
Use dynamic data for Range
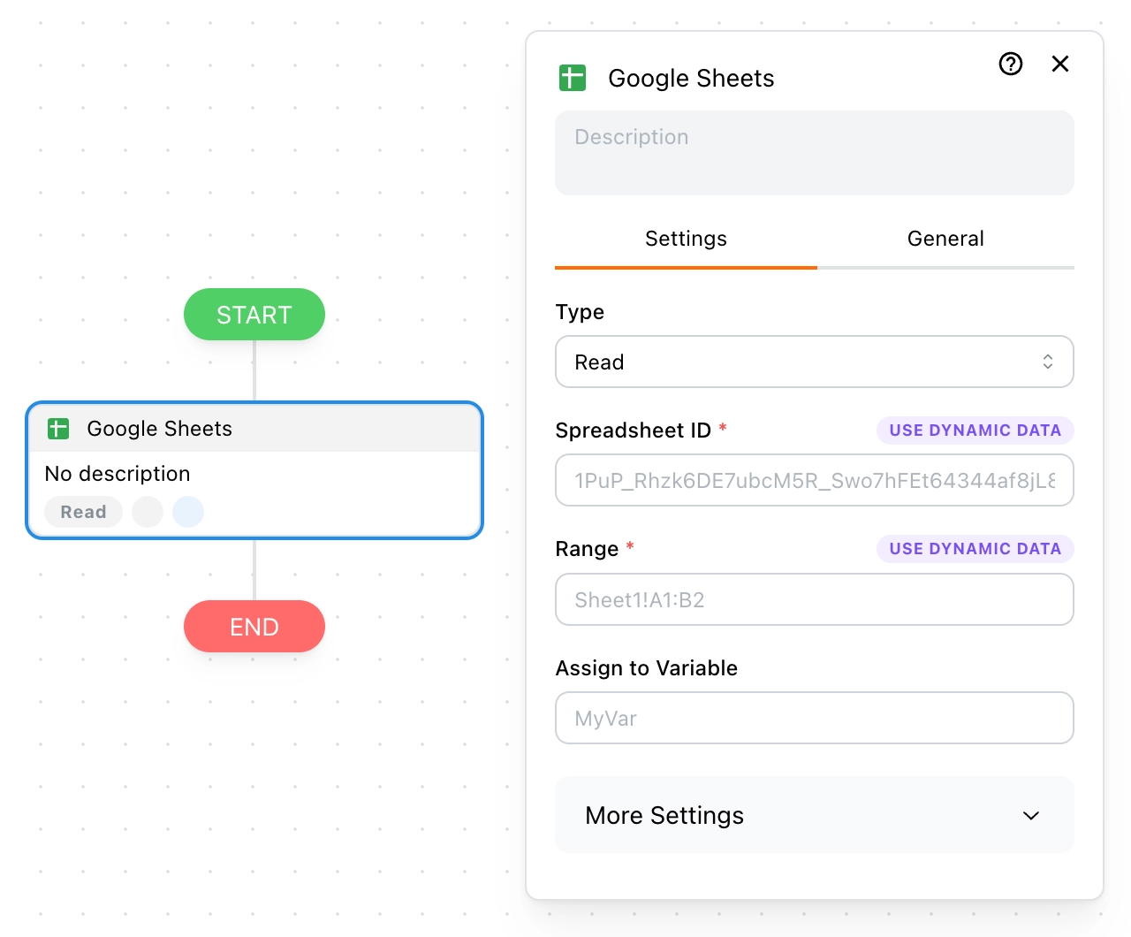[975, 549]
